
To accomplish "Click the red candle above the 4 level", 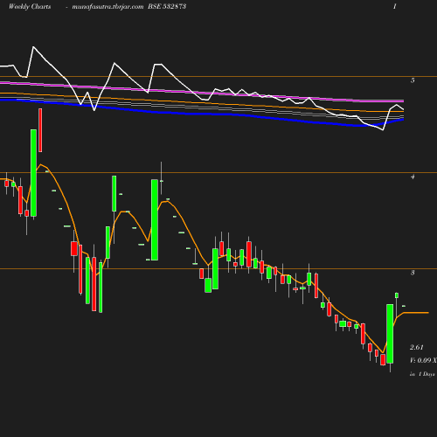I will pyautogui.click(x=40, y=130).
